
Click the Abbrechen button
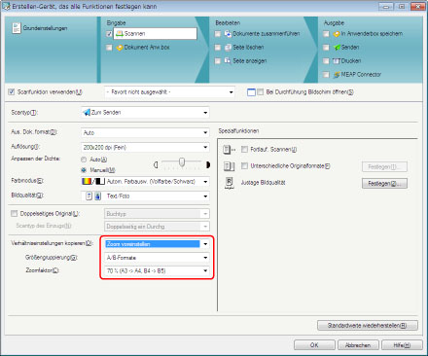click(358, 345)
